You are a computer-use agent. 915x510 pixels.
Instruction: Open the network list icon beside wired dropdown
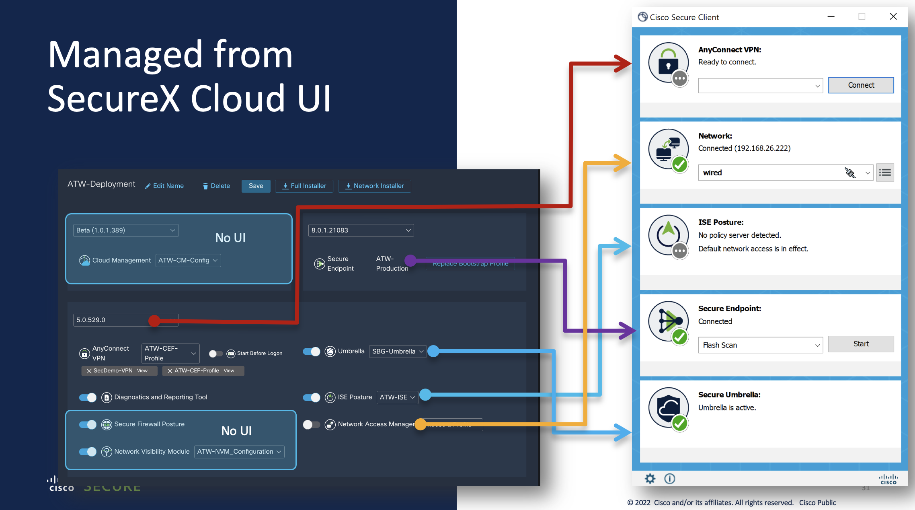pos(885,172)
